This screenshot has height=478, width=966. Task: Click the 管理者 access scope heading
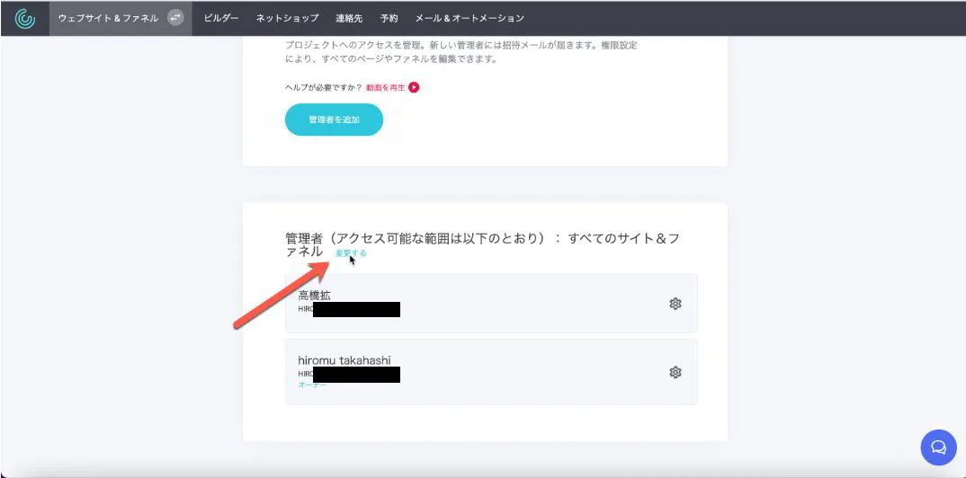[x=482, y=239]
